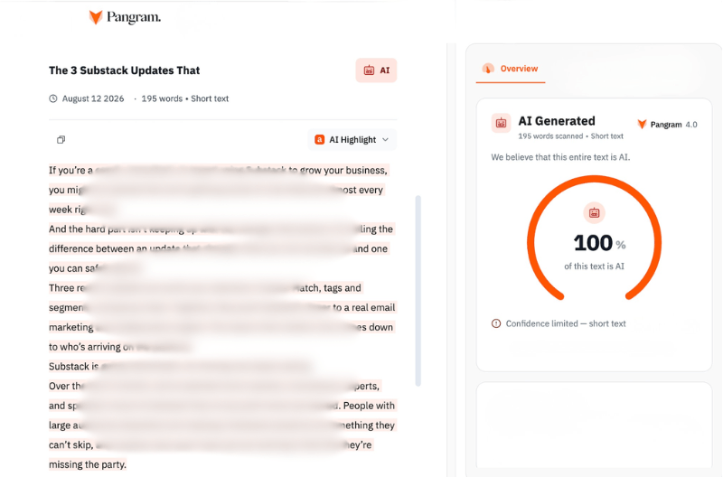
Task: Click the robot icon inside the gauge
Action: (595, 213)
